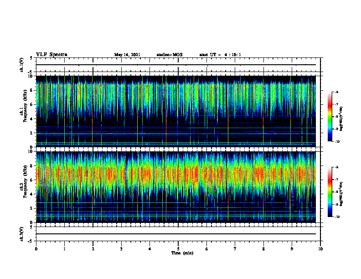Click time axis tick label '3'
The width and height of the screenshot is (361, 279).
click(121, 249)
